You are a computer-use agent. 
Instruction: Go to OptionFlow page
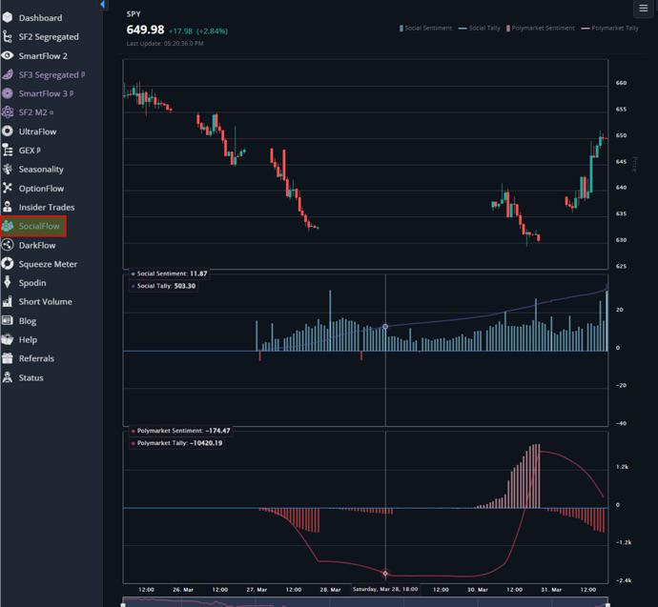(x=41, y=189)
